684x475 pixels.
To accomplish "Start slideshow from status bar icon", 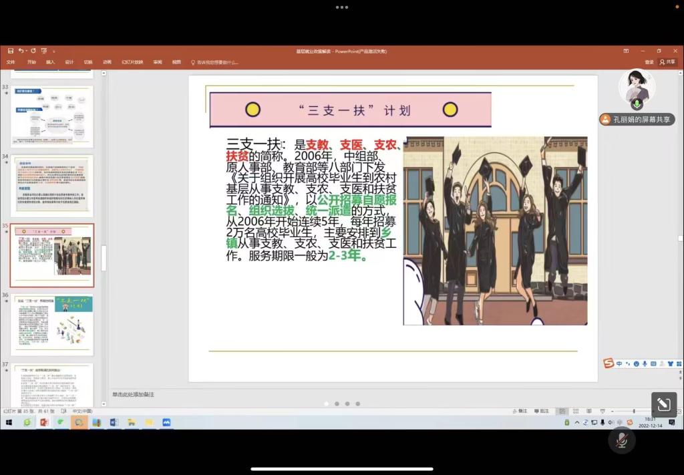I will pyautogui.click(x=601, y=411).
